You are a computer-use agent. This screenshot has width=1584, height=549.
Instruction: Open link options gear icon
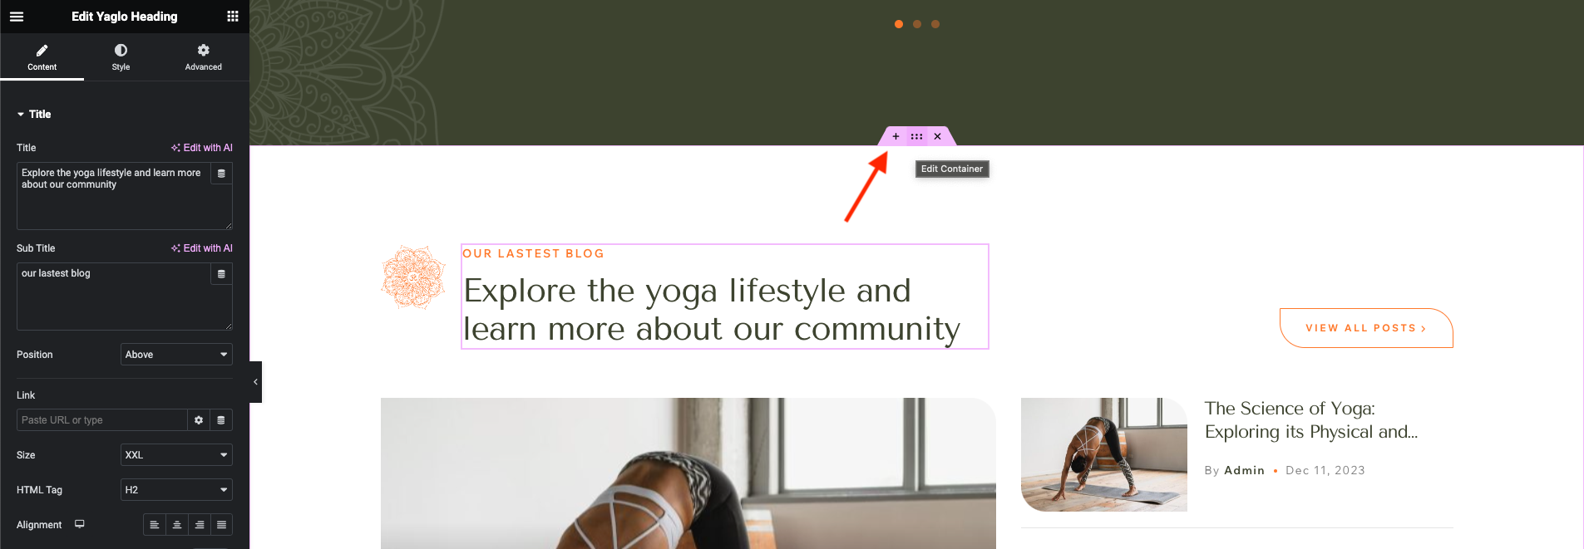coord(199,420)
